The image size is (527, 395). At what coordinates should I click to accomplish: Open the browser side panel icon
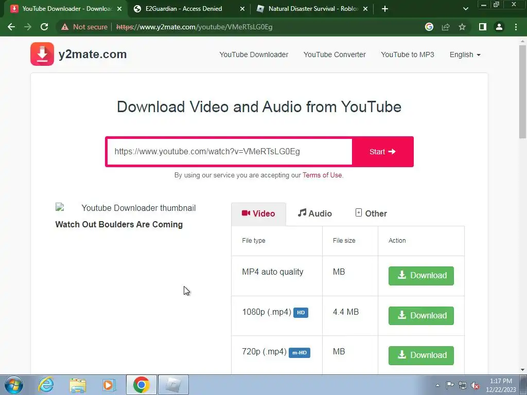click(x=483, y=27)
